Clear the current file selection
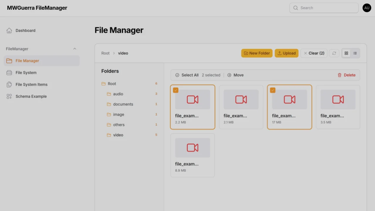375x211 pixels. (x=314, y=53)
